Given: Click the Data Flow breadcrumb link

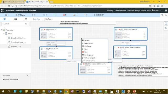Looking at the screenshot, I should tap(36, 19).
